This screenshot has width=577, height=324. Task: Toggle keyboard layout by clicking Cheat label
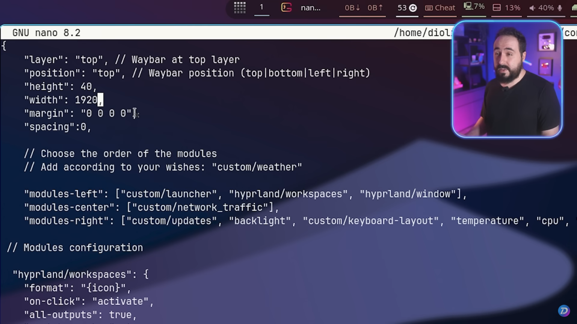tap(445, 7)
